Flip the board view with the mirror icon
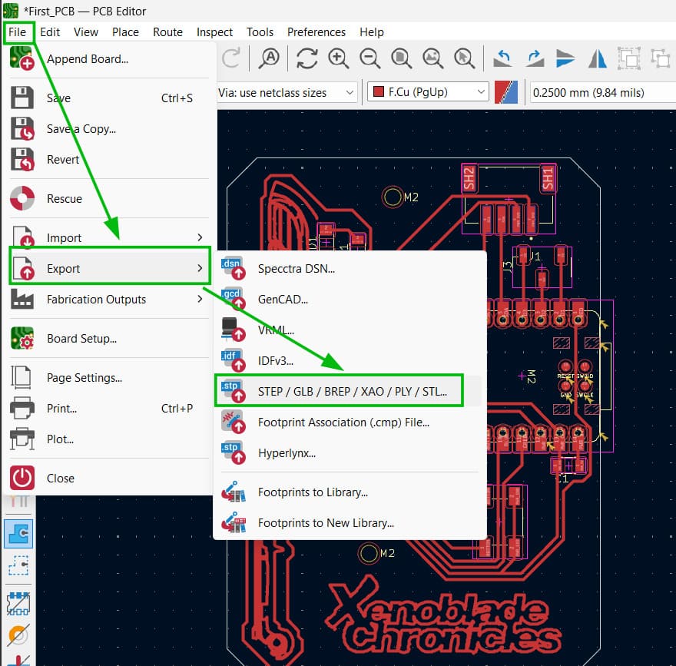Viewport: 676px width, 666px height. [x=598, y=58]
